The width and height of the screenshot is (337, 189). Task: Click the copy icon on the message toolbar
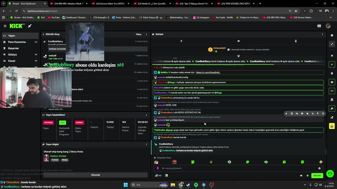pyautogui.click(x=307, y=114)
